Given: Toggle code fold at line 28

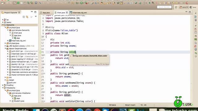Looking at the screenshot, I should 45,92.
